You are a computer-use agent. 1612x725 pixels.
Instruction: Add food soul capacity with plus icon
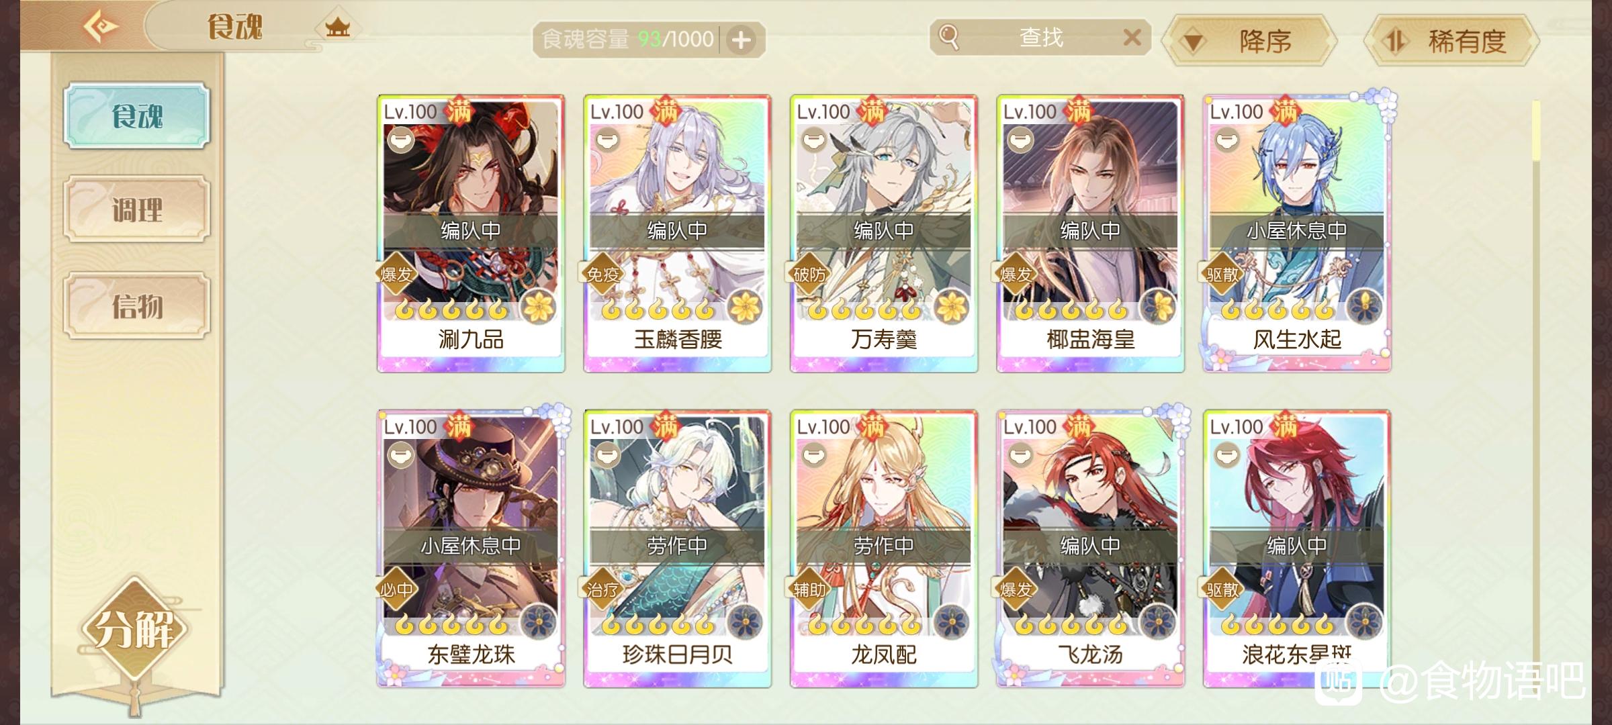[x=742, y=40]
